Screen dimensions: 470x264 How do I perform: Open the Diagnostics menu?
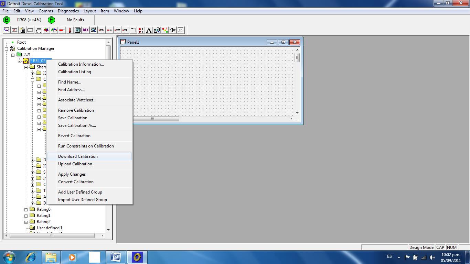tap(68, 11)
